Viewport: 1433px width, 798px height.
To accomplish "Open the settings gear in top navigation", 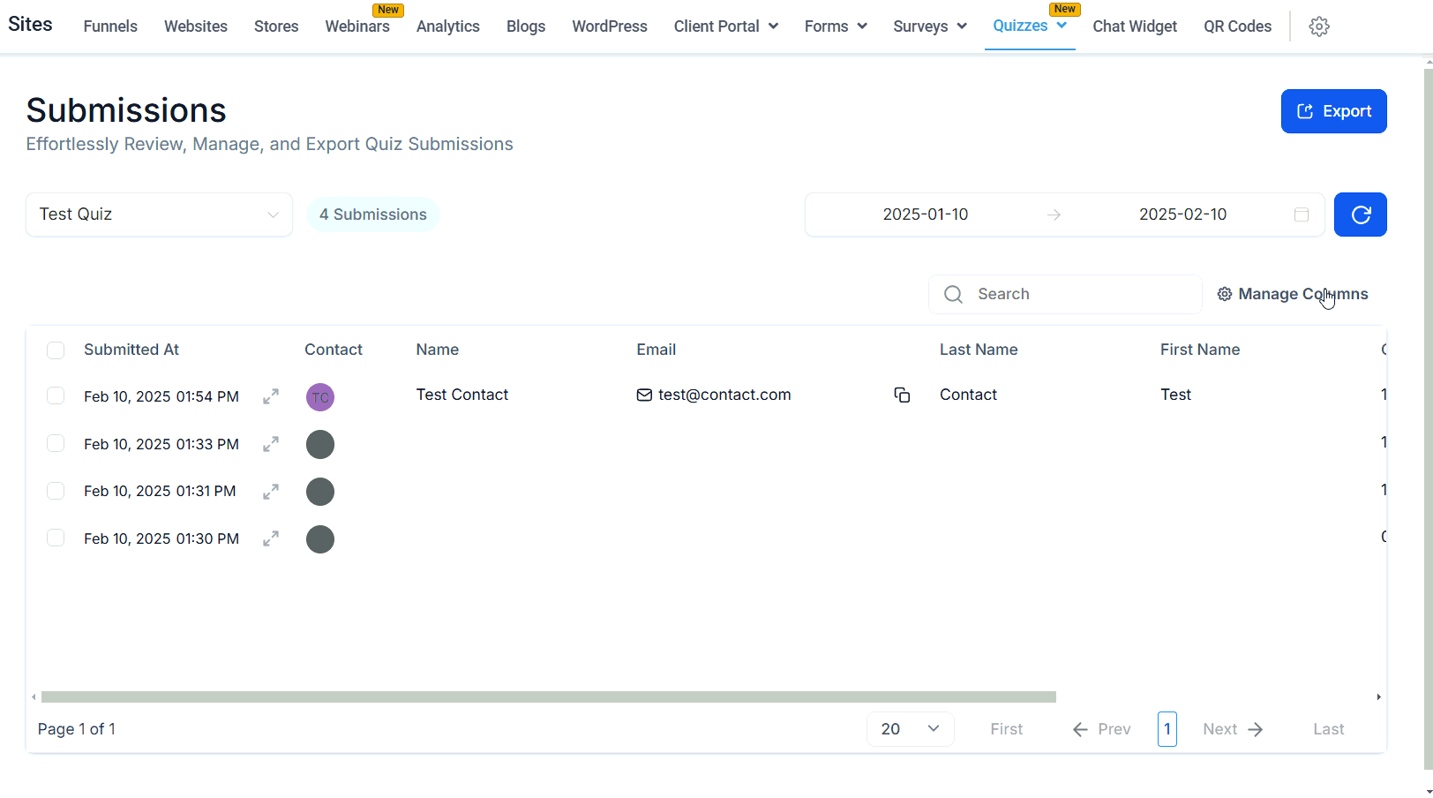I will point(1319,26).
